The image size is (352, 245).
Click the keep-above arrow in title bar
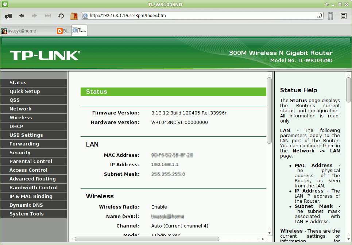(327, 4)
